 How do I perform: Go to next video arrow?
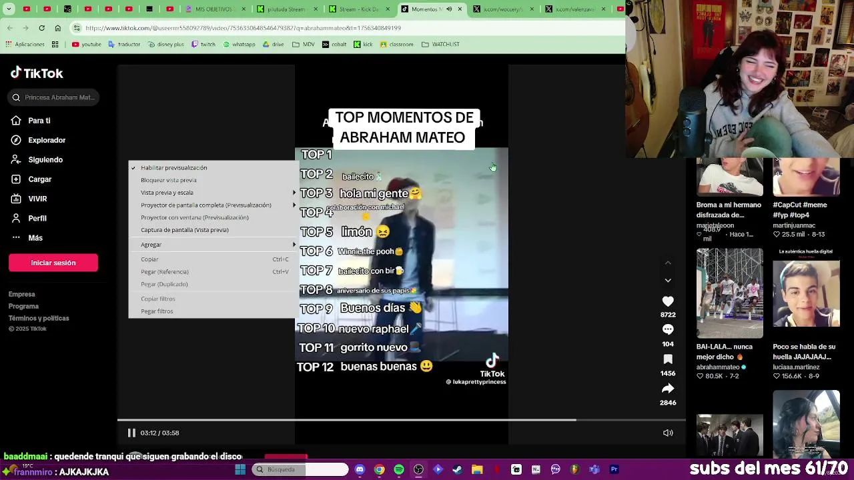(x=668, y=281)
